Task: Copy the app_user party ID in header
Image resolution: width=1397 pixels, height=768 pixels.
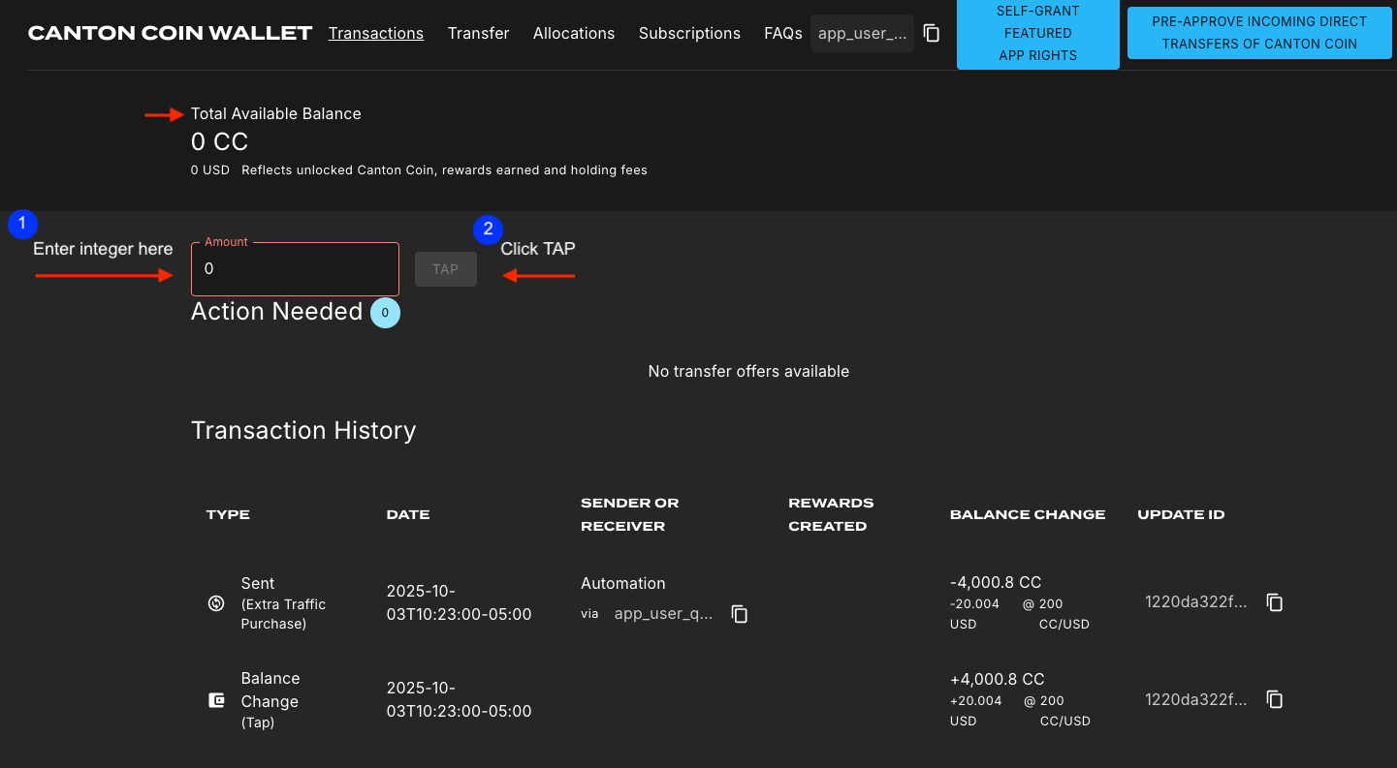Action: 932,34
